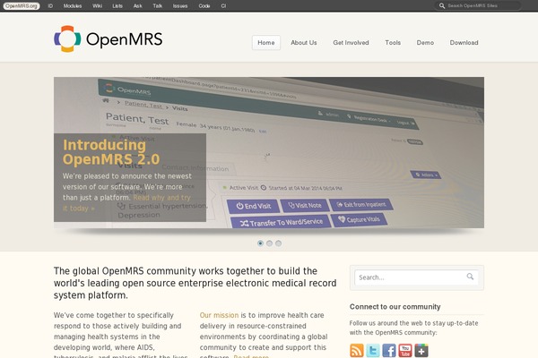This screenshot has height=358, width=538.
Task: Click the magnifier icon in top bar search
Action: (442, 5)
